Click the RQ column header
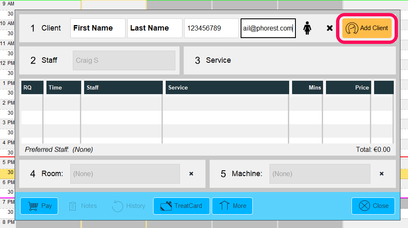Screen dimensions: 408x228 (x=32, y=87)
